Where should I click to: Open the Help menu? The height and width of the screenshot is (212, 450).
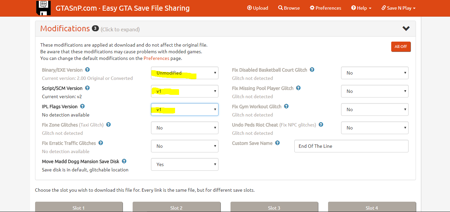click(x=361, y=8)
